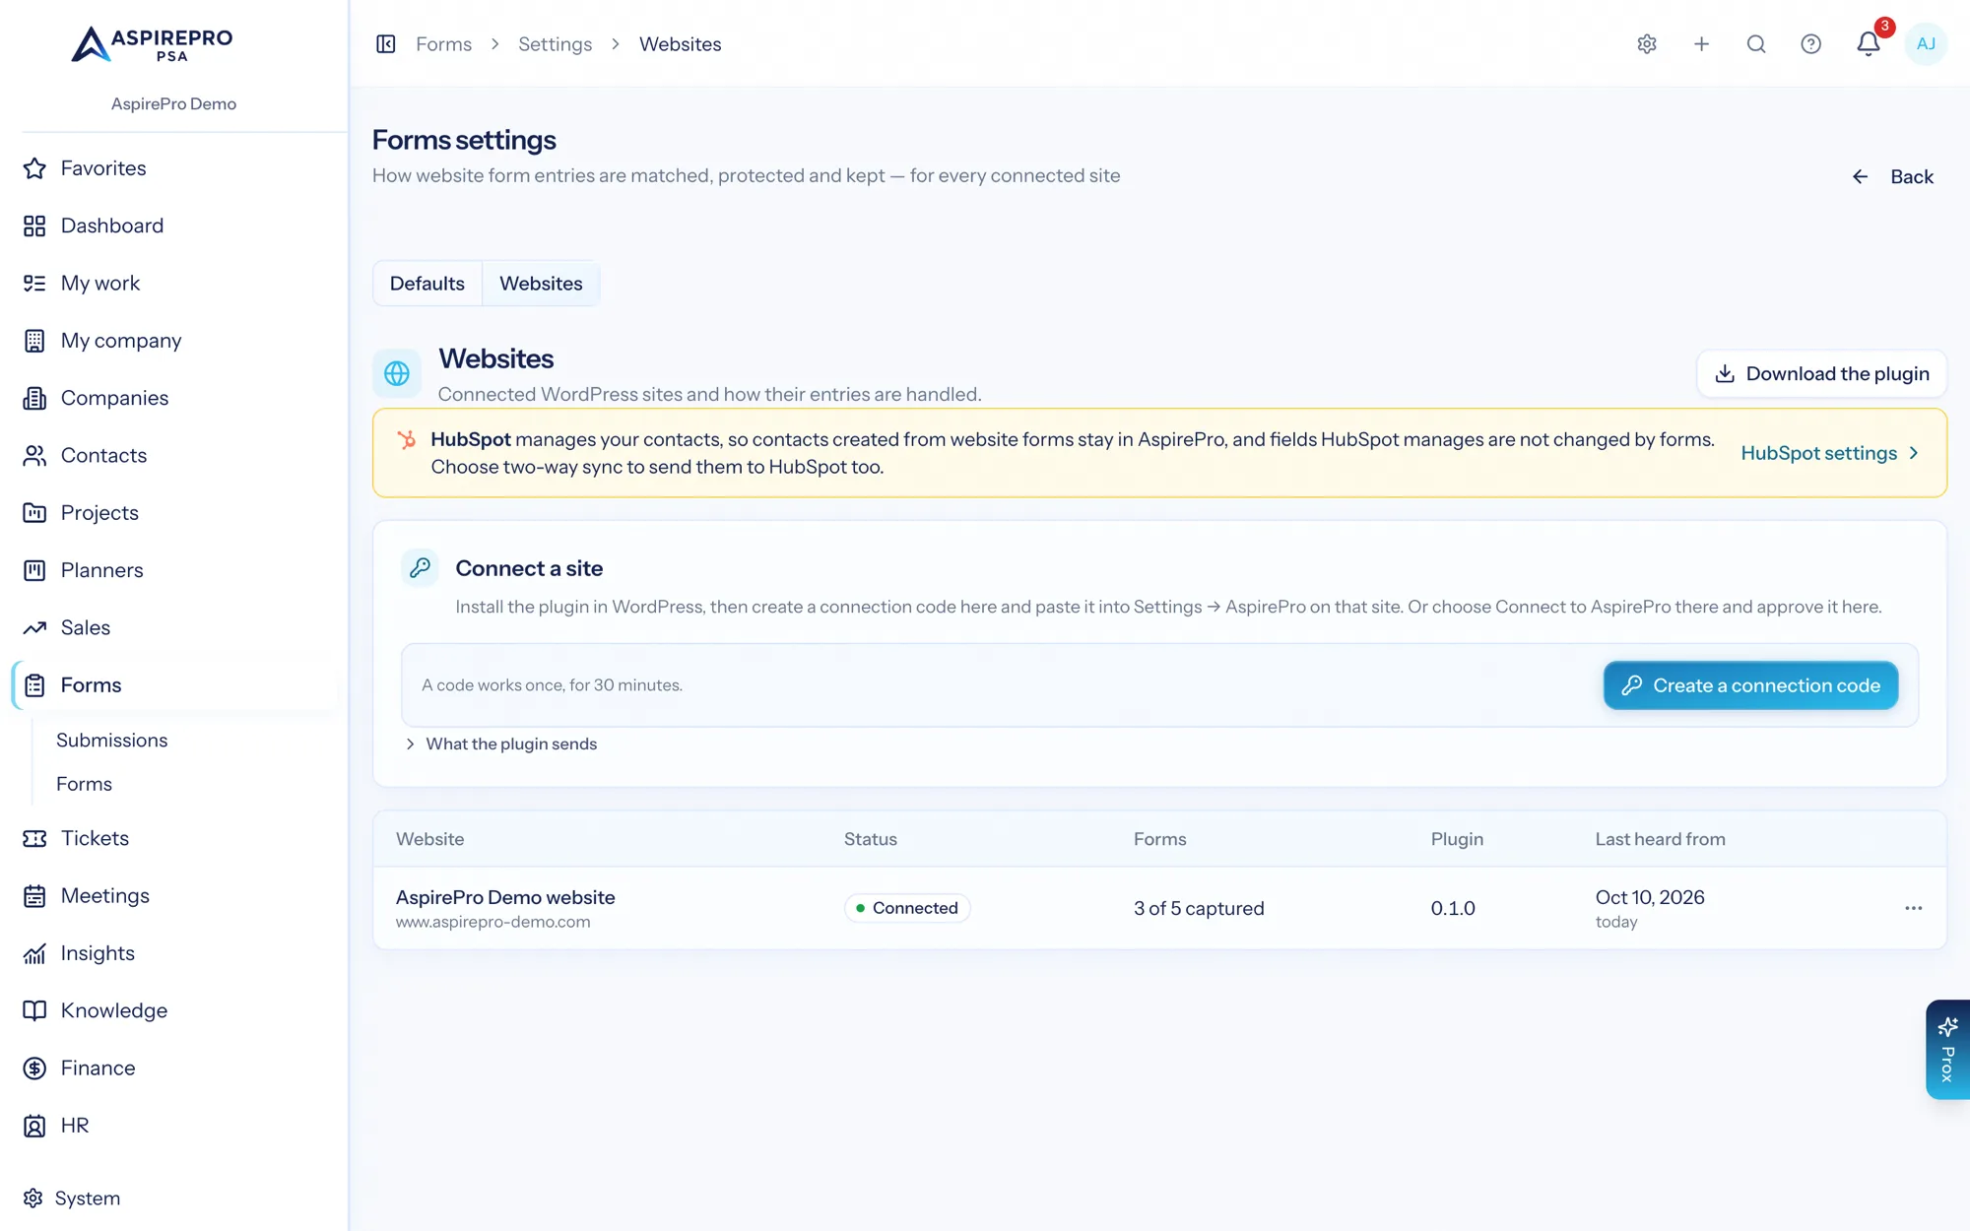Click the Back button
This screenshot has height=1231, width=1970.
[1892, 177]
